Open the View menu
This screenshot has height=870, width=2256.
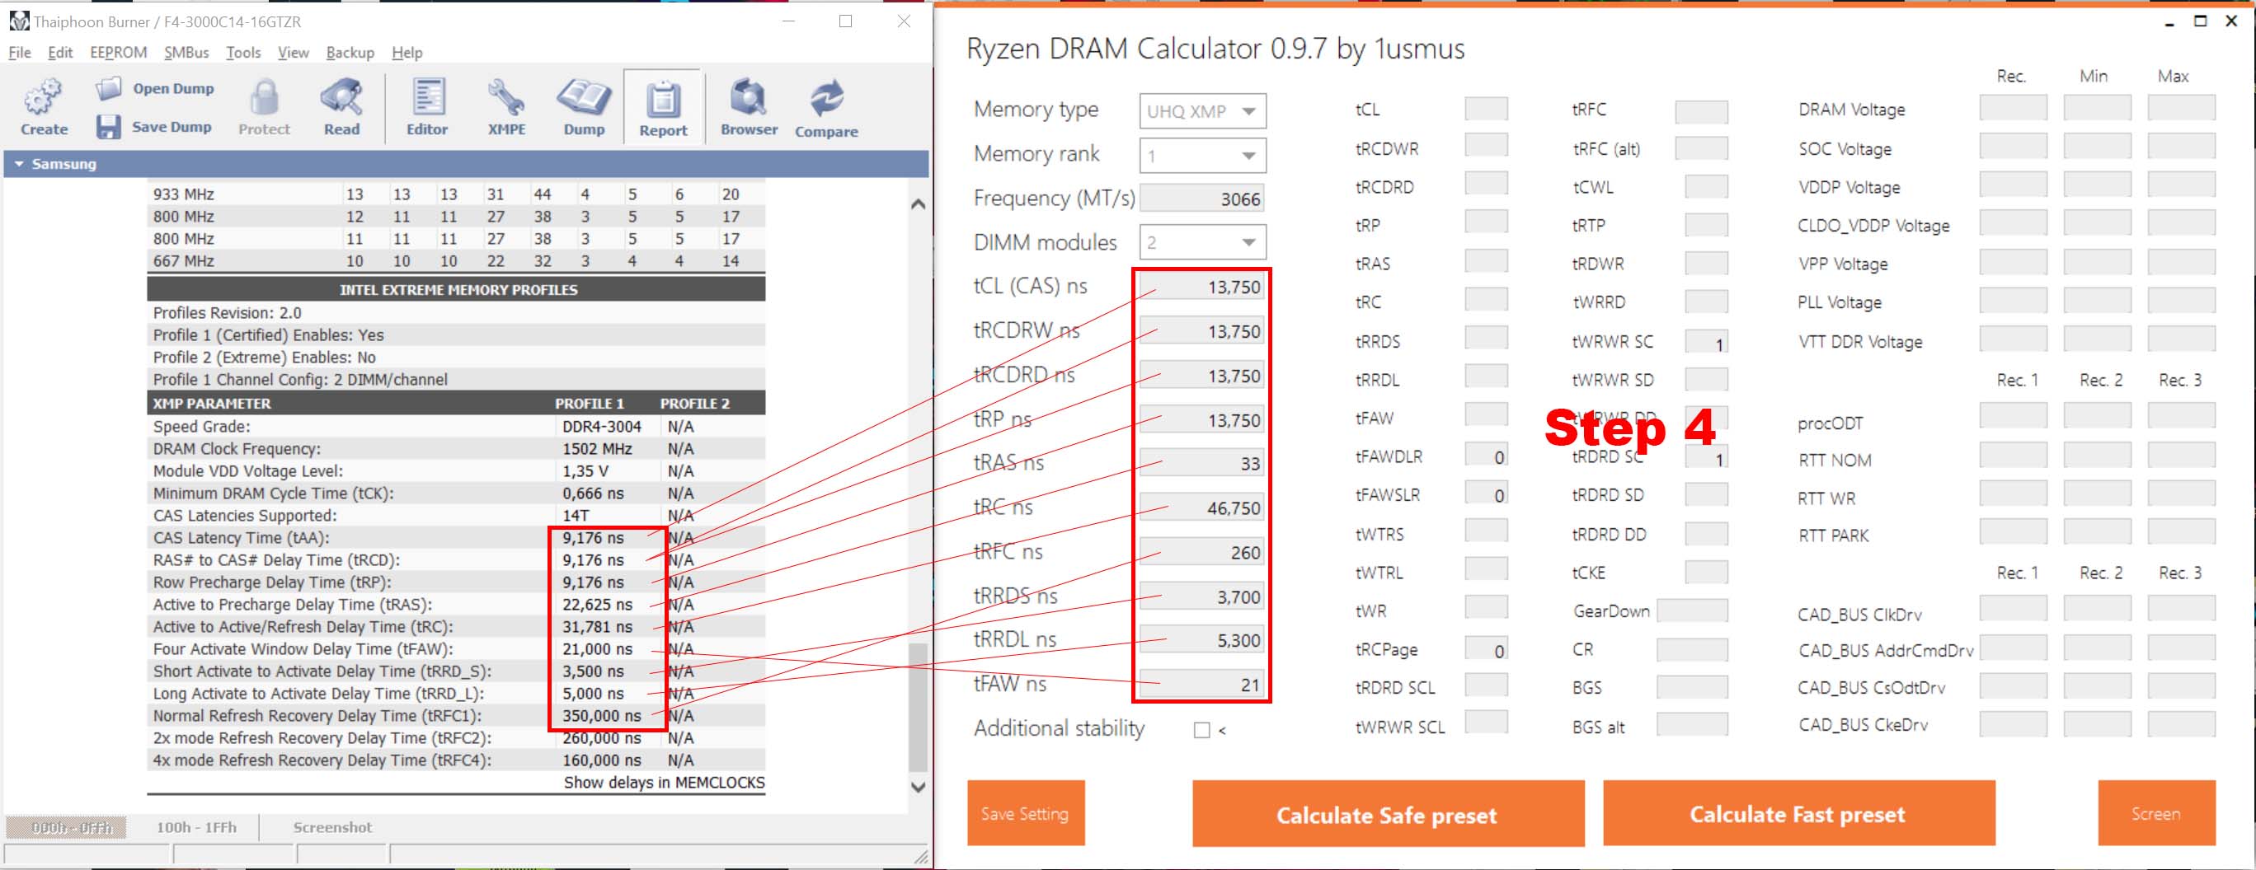pos(294,53)
